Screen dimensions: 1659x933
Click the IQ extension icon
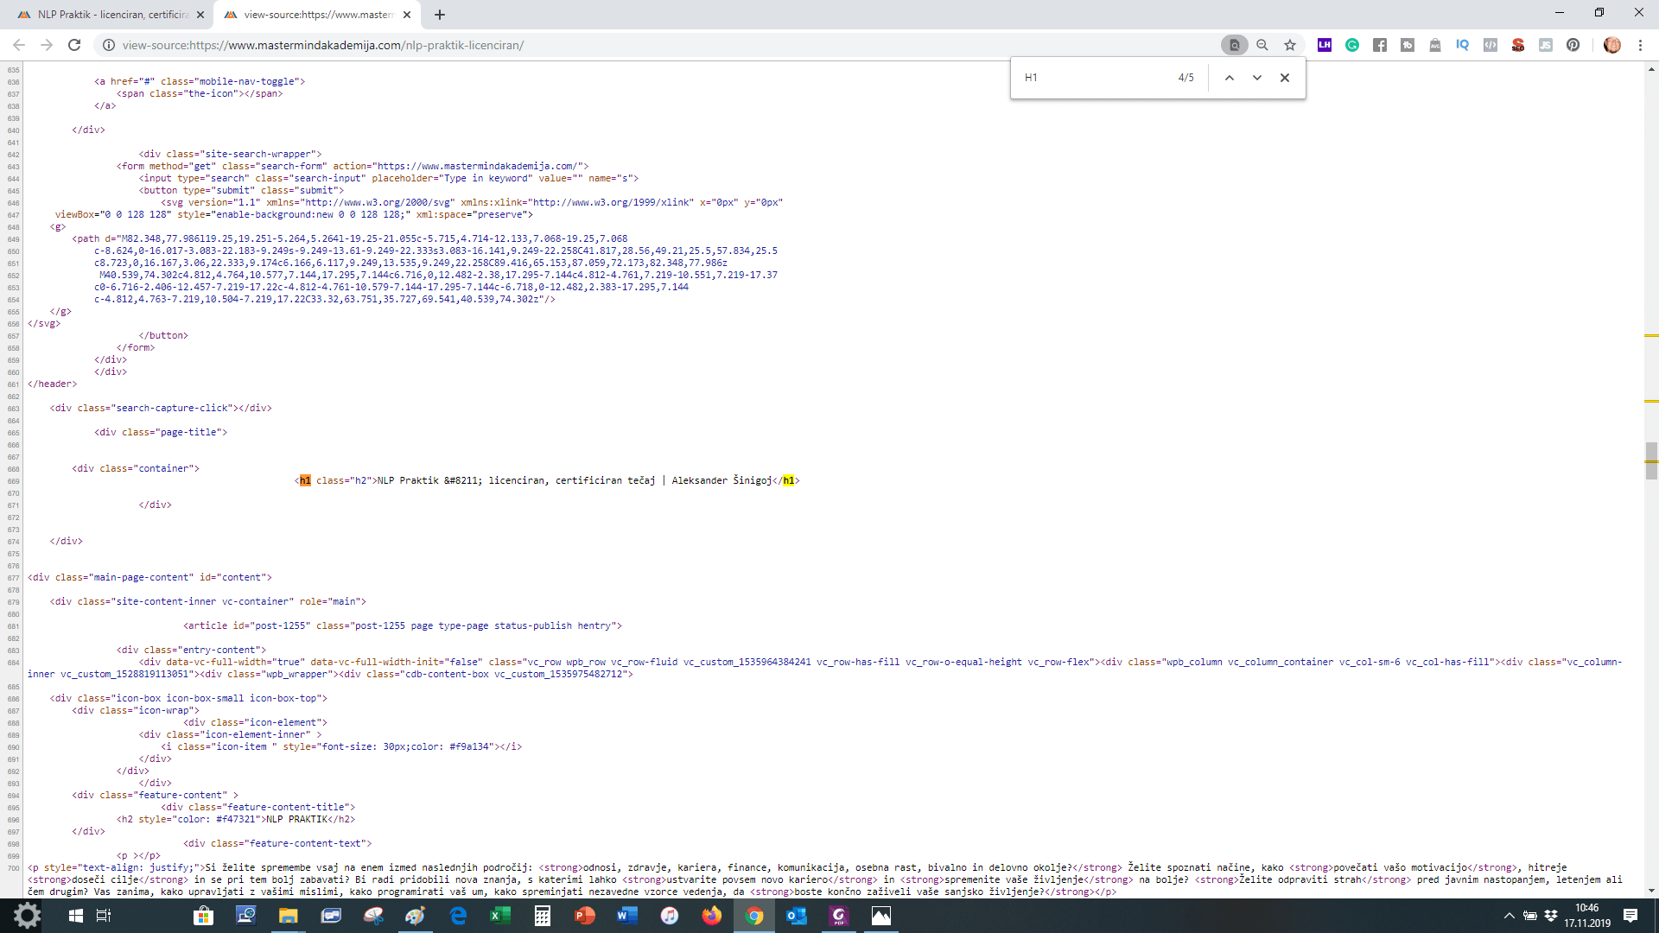[1462, 45]
